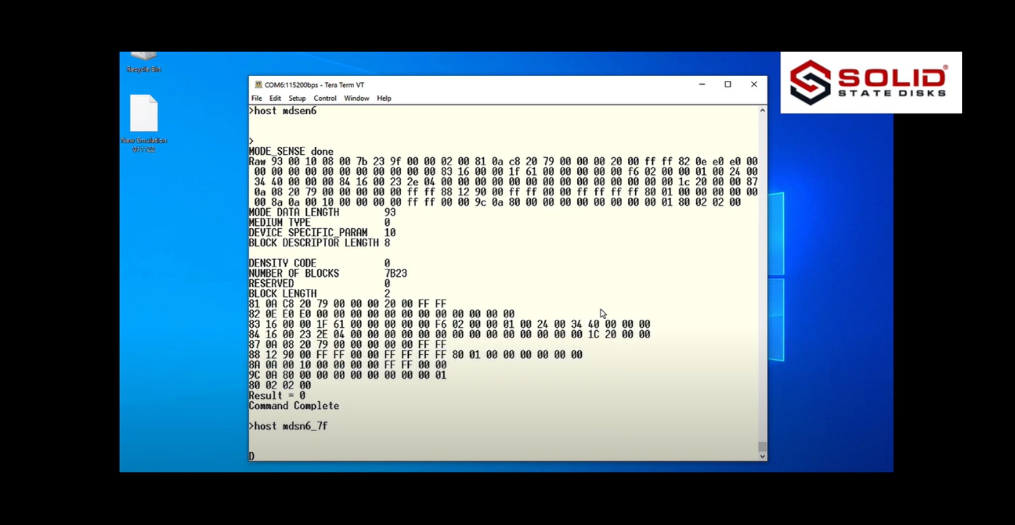1015x525 pixels.
Task: Click the mode page line starting with 81 0A
Action: [x=348, y=304]
